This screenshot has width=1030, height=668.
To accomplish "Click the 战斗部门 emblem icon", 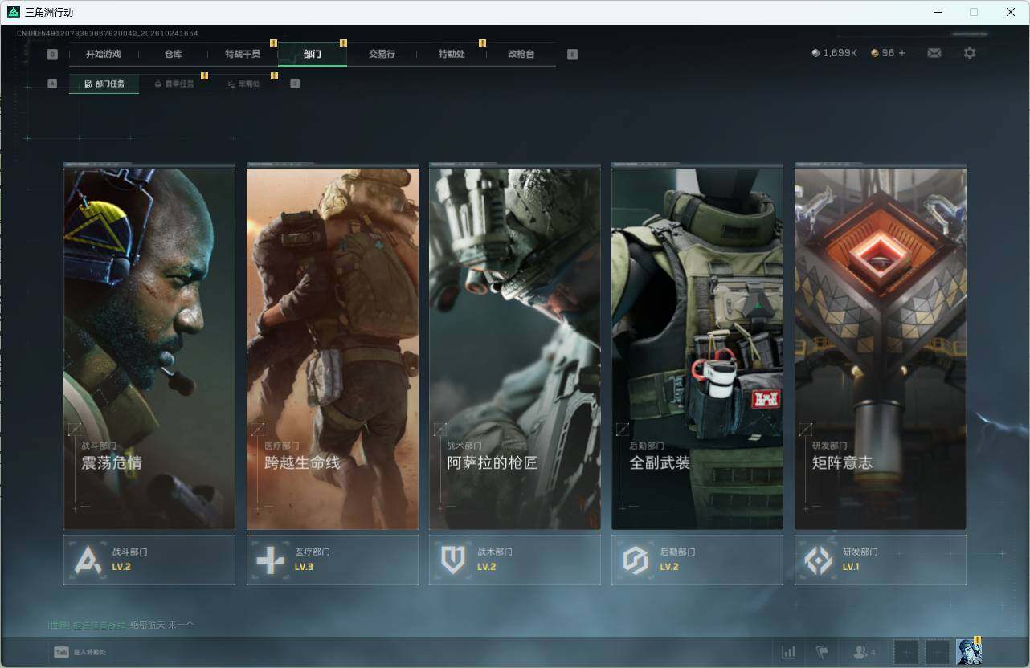I will 88,560.
